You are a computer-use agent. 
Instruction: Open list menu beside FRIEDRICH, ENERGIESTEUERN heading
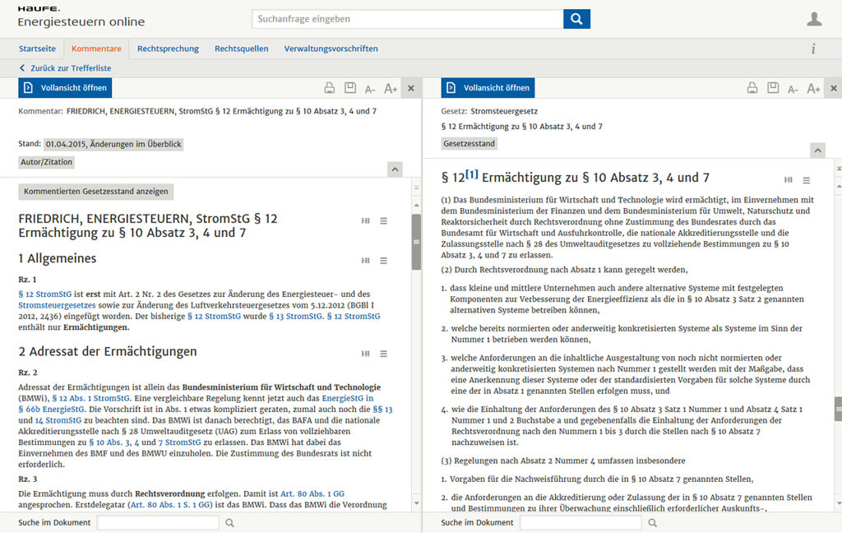(383, 220)
